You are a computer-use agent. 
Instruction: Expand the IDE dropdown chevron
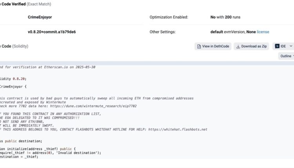(x=290, y=46)
